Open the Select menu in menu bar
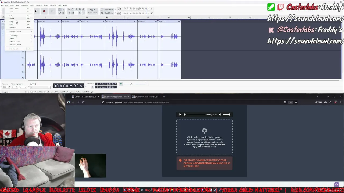The height and width of the screenshot is (193, 344). 12,5
